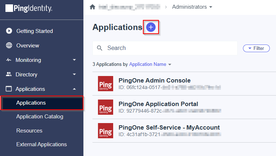Click the Applications page heading
The width and height of the screenshot is (276, 156).
tap(118, 27)
